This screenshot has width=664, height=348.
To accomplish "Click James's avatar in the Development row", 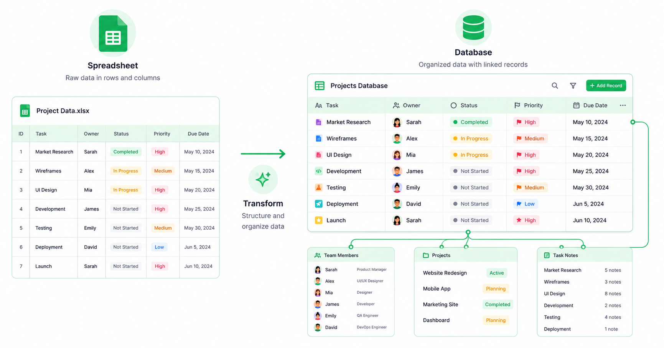I will point(397,171).
